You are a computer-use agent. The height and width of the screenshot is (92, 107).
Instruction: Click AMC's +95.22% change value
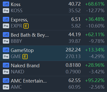[x=95, y=80]
